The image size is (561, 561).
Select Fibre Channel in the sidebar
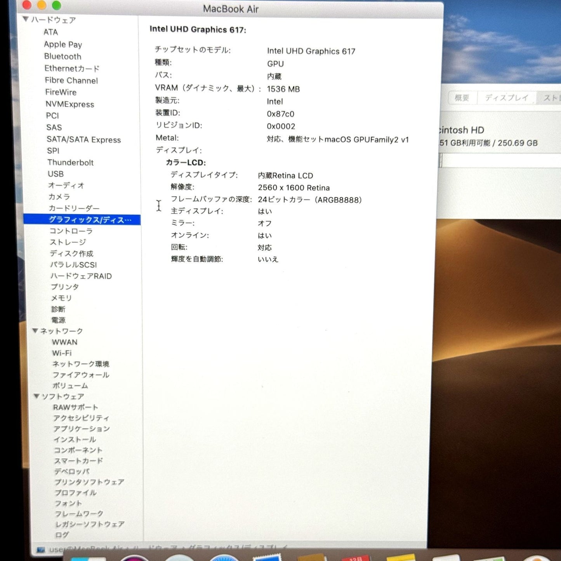[x=71, y=80]
